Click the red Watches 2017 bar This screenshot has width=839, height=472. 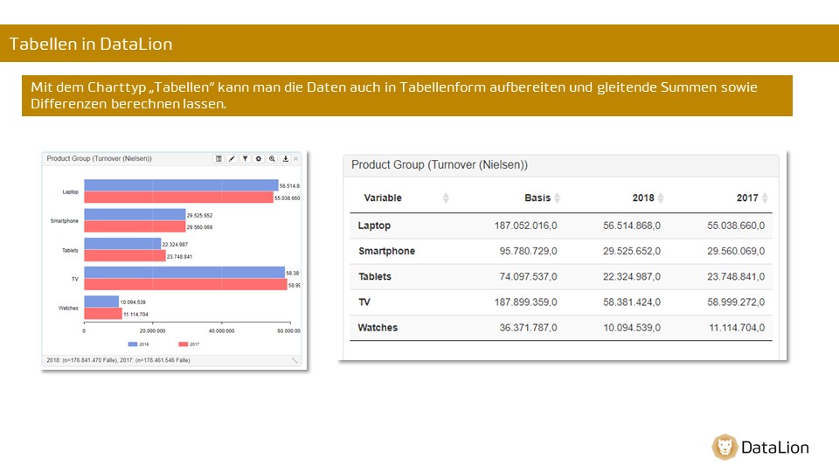coord(103,314)
